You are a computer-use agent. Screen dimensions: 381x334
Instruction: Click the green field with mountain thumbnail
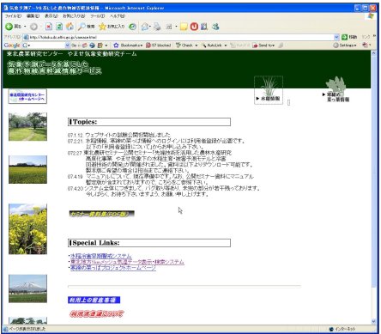coord(27,169)
